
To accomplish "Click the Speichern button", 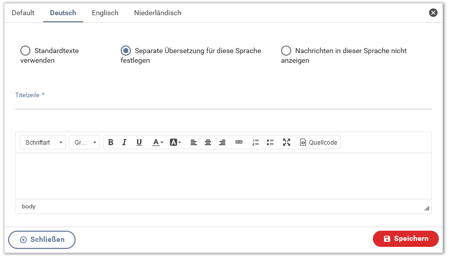I will 405,239.
